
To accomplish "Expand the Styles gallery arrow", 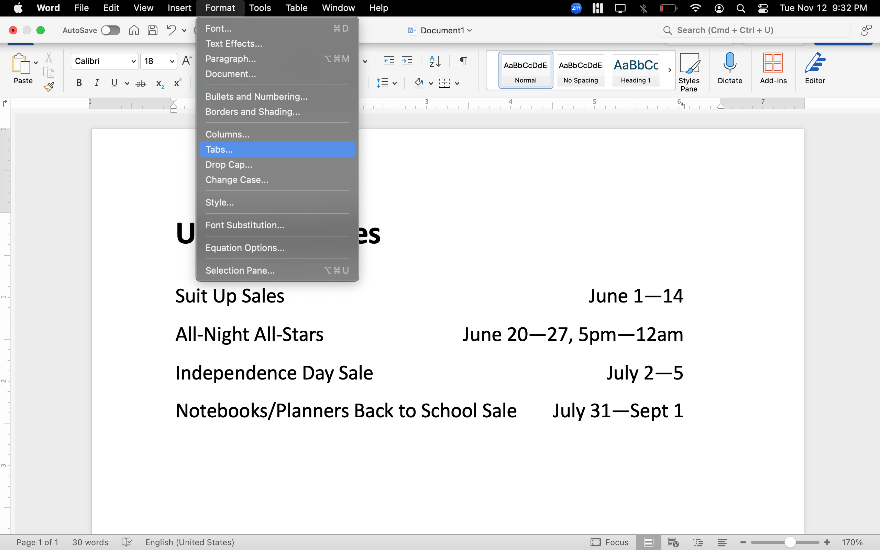I will (670, 70).
